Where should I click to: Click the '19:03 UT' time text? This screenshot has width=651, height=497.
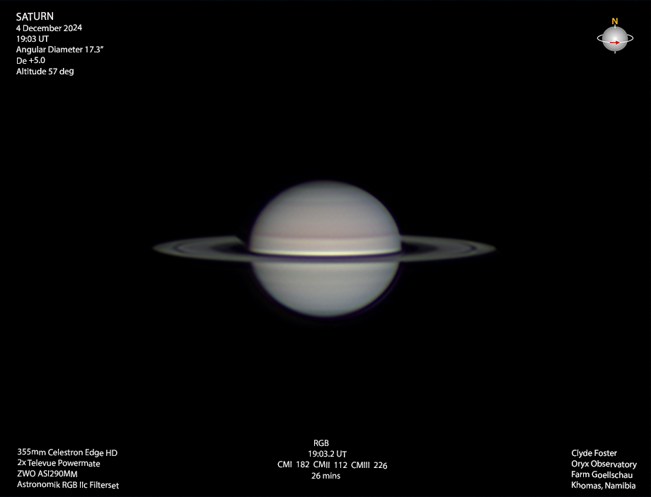(33, 39)
